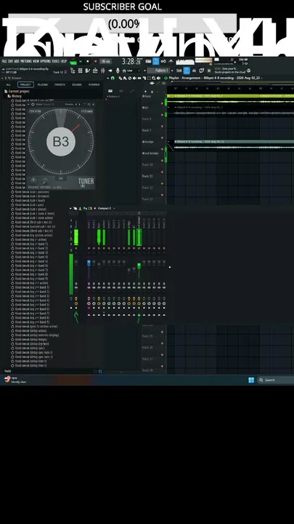
Task: Open the Line snap dropdown
Action: coord(132,70)
